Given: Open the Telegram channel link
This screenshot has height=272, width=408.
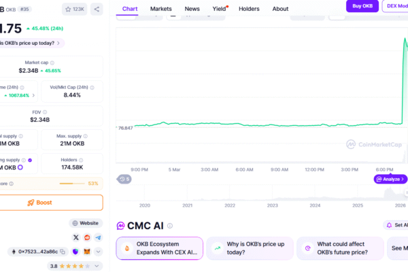Looking at the screenshot, I should pos(98,237).
